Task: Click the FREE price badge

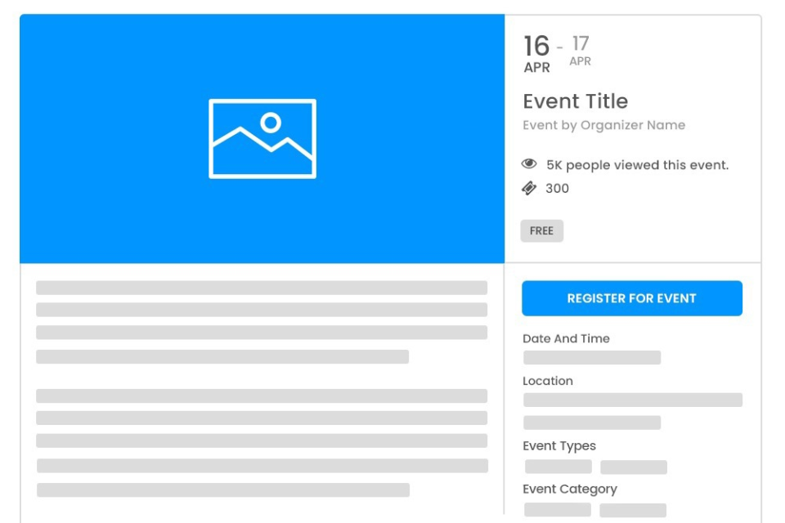Action: click(x=541, y=230)
